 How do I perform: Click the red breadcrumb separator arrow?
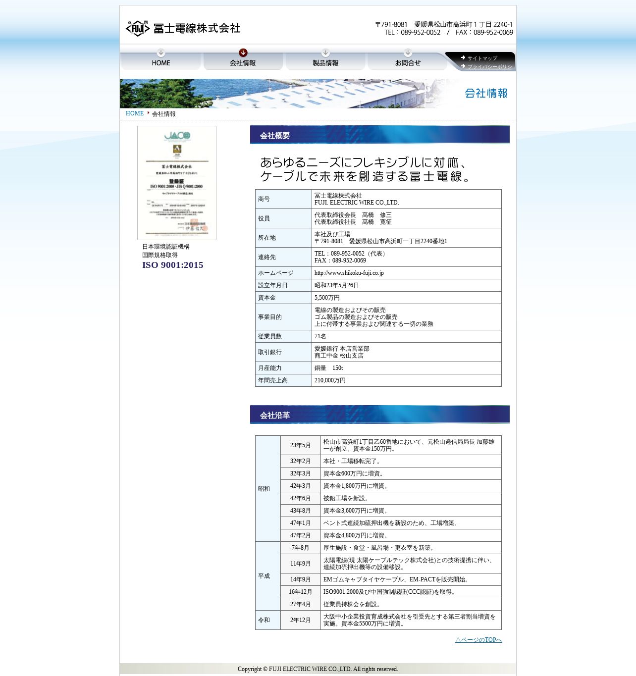point(148,113)
